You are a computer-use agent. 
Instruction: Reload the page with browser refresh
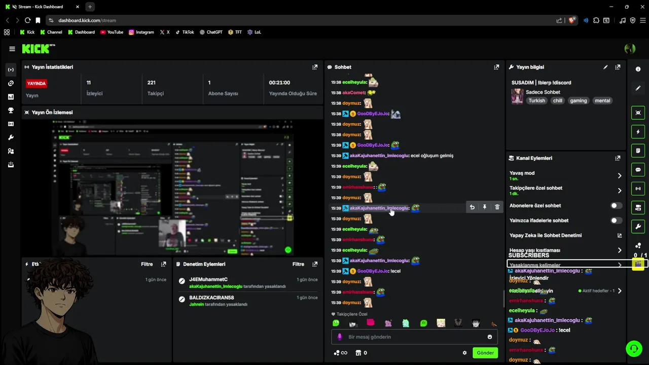tap(27, 20)
